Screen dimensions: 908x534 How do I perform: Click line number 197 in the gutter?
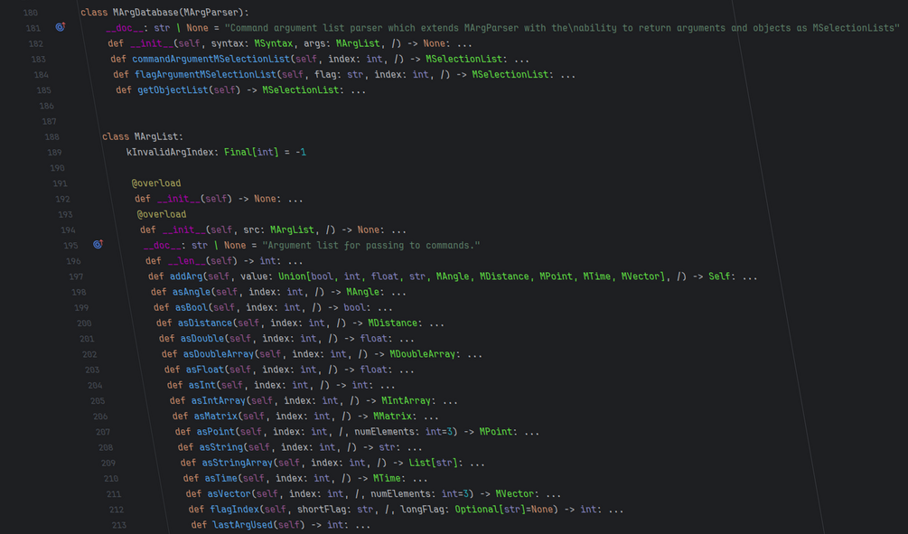pyautogui.click(x=76, y=276)
